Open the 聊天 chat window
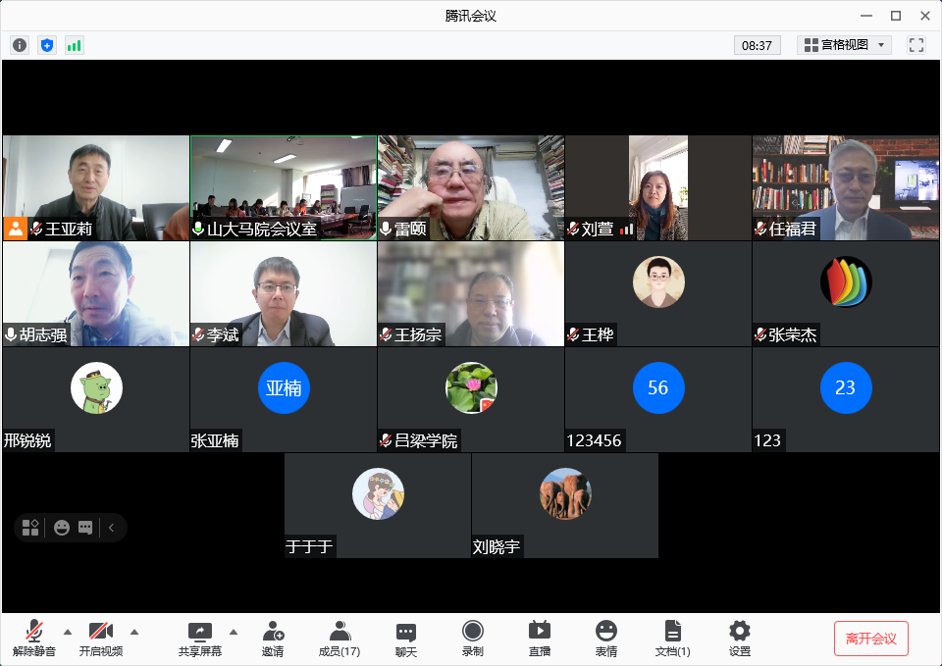The height and width of the screenshot is (666, 942). [406, 638]
